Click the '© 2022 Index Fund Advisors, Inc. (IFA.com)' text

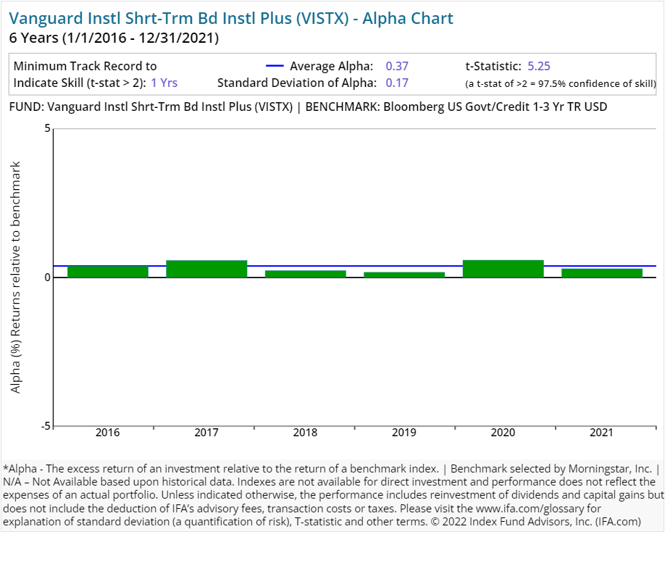coord(535,522)
